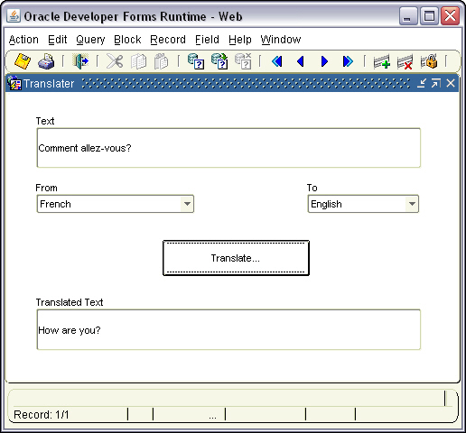The width and height of the screenshot is (466, 433).
Task: Click the Translated Text field
Action: click(228, 329)
